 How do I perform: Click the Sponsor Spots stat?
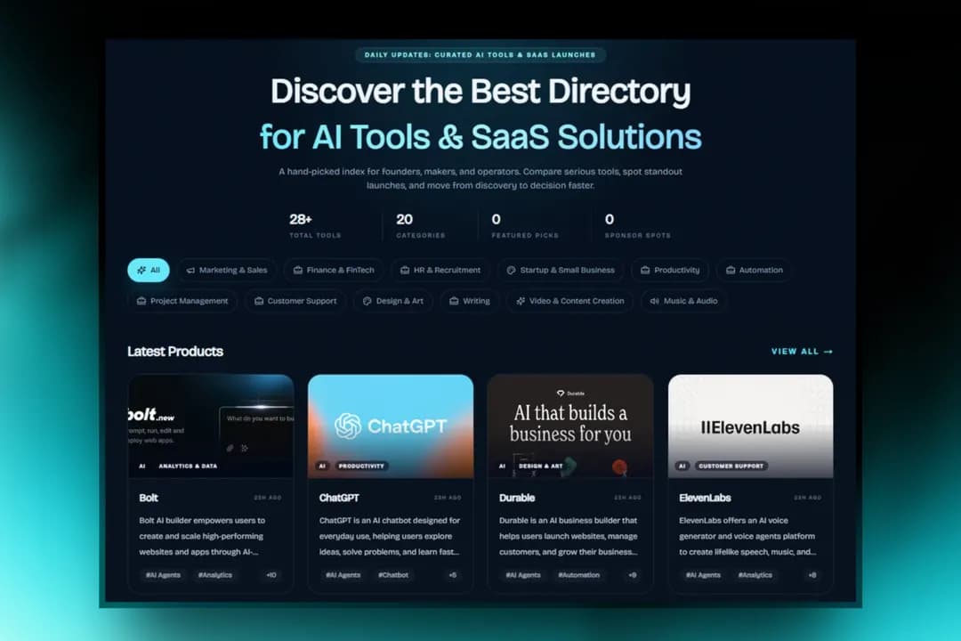pos(637,225)
